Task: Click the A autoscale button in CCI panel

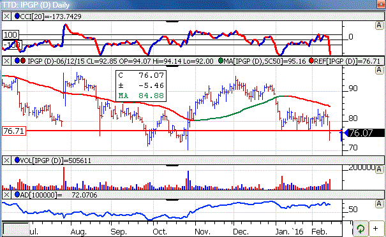Action: point(379,25)
